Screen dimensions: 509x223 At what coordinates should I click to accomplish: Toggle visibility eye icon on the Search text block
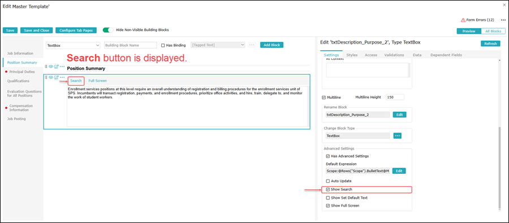tap(51, 77)
